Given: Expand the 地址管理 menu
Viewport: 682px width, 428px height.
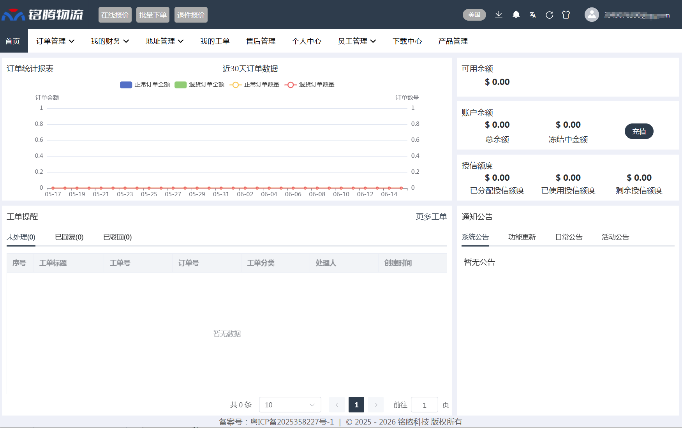Looking at the screenshot, I should click(x=164, y=41).
